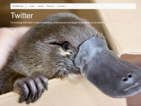Select Exercise 4 in the navbar
Viewport: 141px width, 106px height.
point(62,6)
